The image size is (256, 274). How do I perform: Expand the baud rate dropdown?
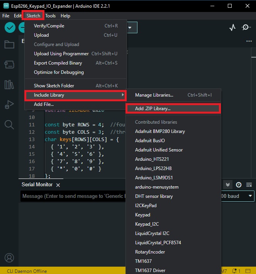pyautogui.click(x=250, y=196)
